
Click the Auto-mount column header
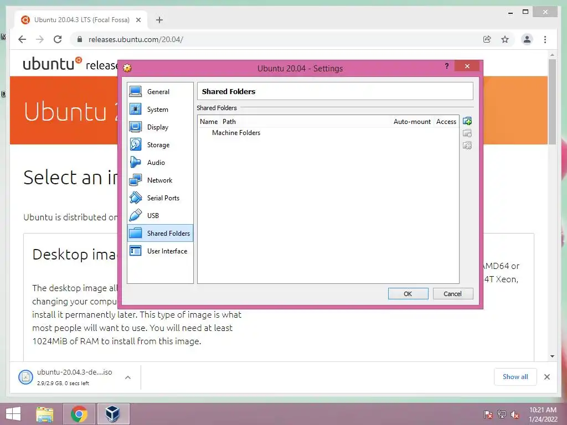(412, 122)
